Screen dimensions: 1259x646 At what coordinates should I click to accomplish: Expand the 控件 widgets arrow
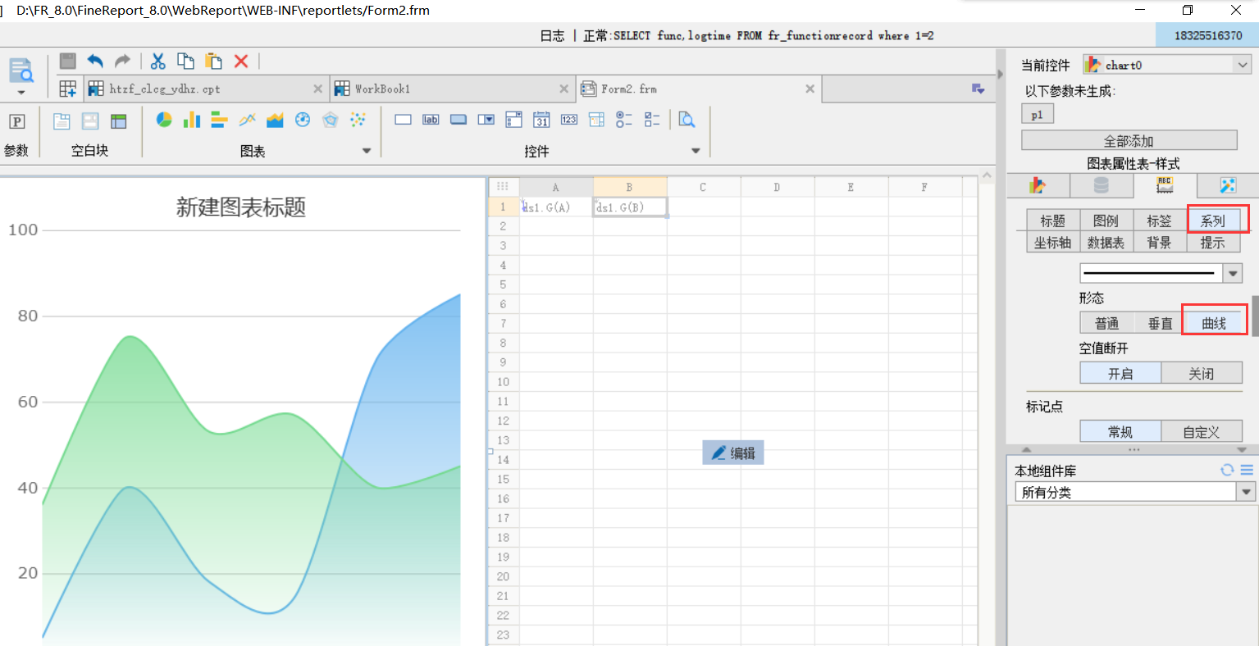click(x=696, y=151)
